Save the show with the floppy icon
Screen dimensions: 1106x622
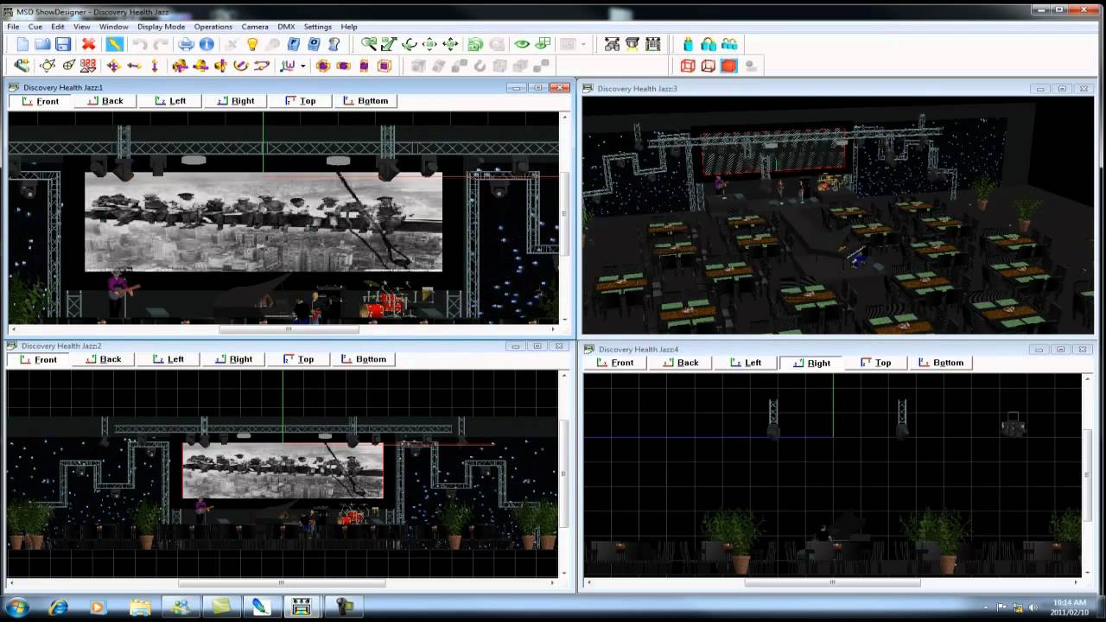pyautogui.click(x=63, y=44)
